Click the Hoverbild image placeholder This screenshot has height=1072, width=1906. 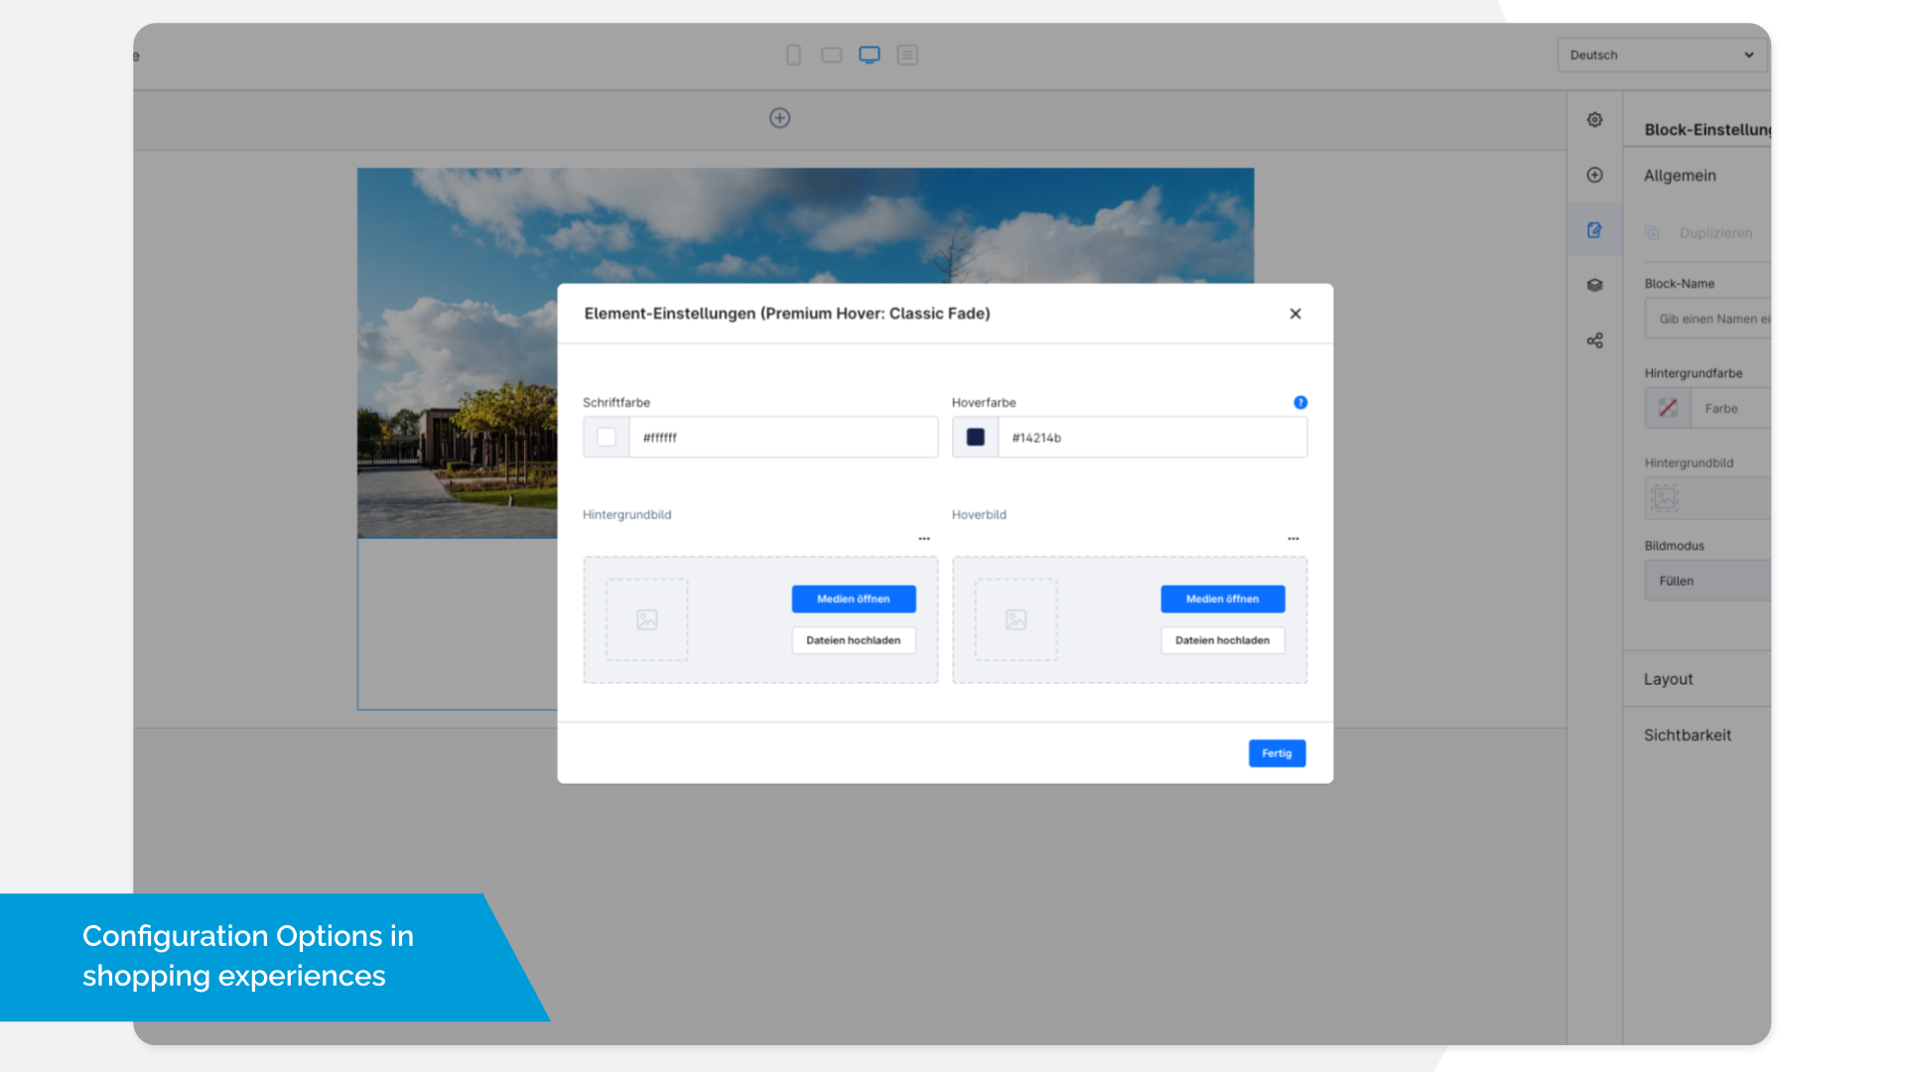pyautogui.click(x=1017, y=620)
